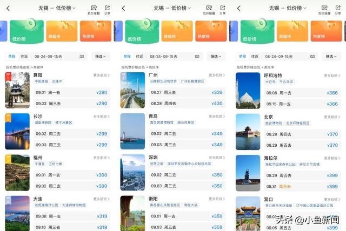
Task: Switch to the 热度榜 card above the 襄阳 list
Action: tap(96, 31)
